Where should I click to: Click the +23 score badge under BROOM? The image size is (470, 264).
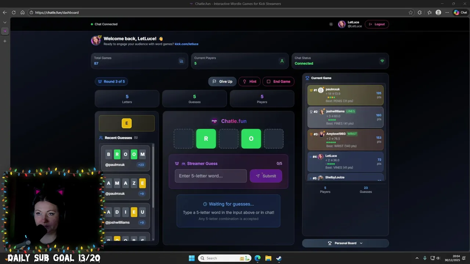tap(141, 165)
